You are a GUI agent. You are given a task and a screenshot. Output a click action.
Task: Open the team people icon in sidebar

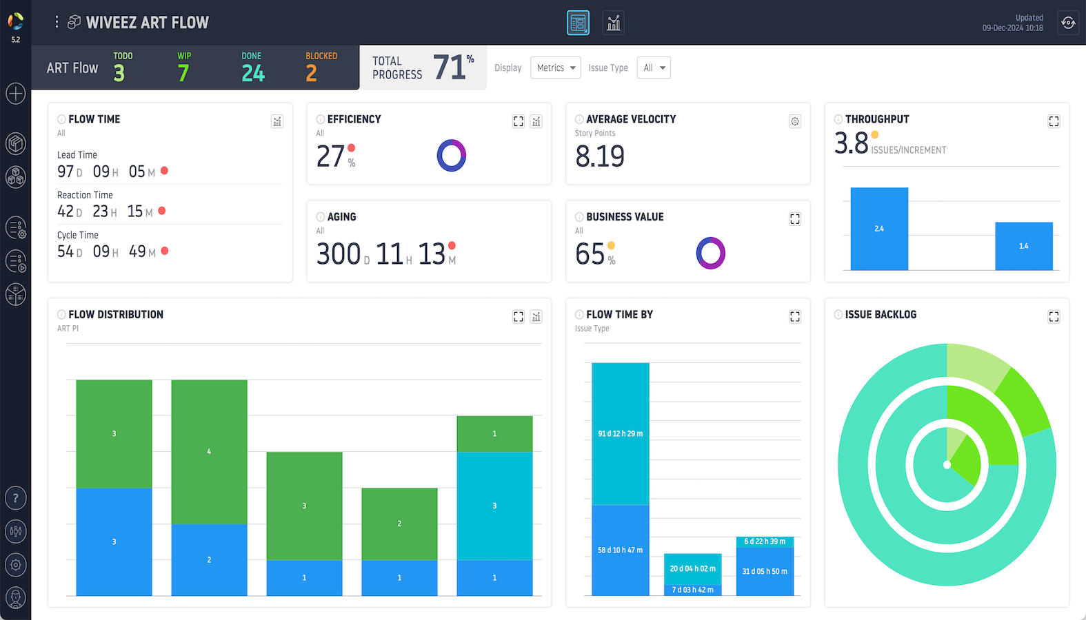click(x=16, y=531)
